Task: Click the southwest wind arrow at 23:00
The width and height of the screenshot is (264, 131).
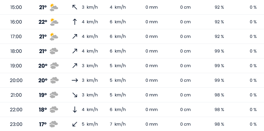Action: [x=75, y=124]
